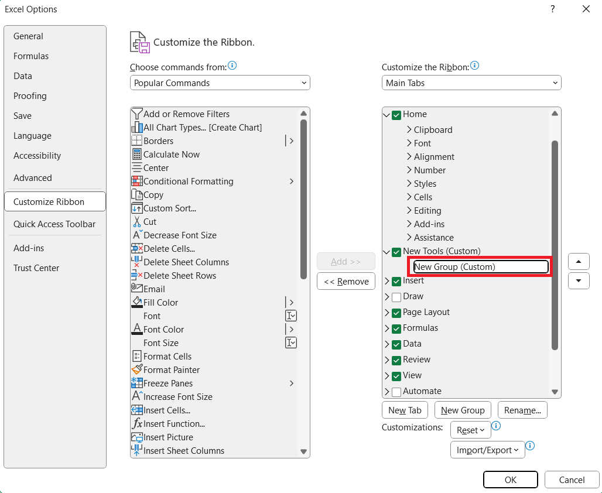Click the Insert Function fx icon

click(136, 423)
